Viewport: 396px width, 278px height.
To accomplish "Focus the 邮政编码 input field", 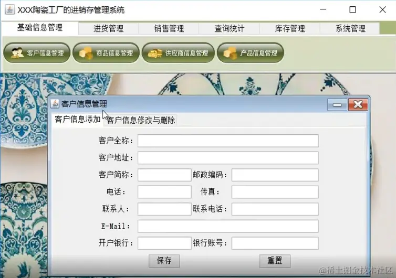I will (x=275, y=175).
